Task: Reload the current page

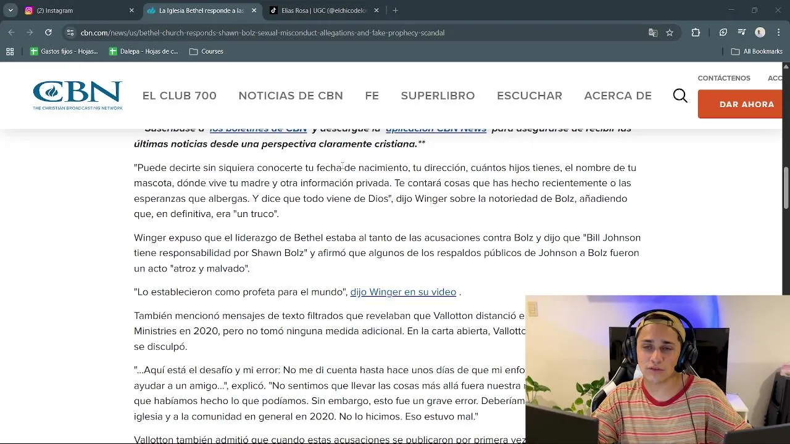Action: coord(48,33)
